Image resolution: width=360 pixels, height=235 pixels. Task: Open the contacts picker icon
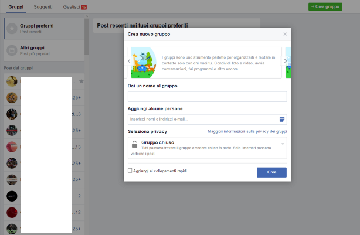[282, 120]
